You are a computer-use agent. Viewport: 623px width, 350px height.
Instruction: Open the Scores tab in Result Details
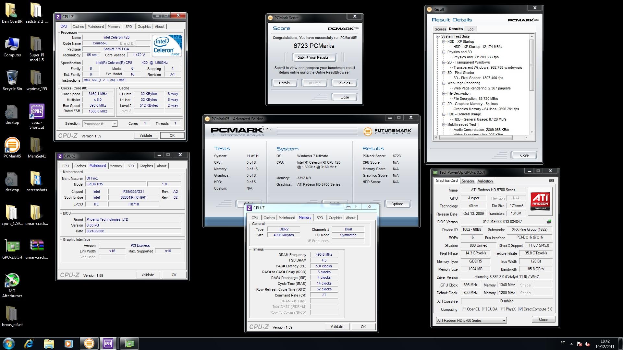click(x=440, y=29)
